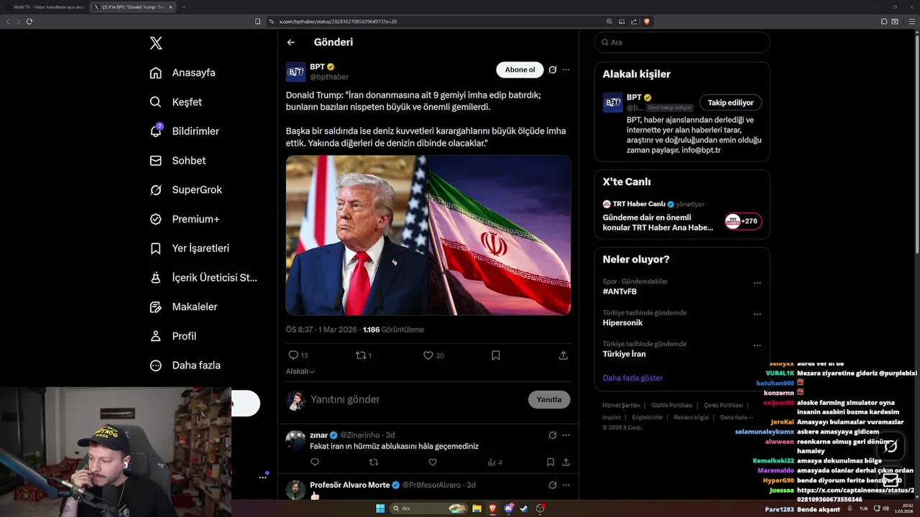Open Yer İşaretleri bookmarks
The image size is (920, 517).
click(189, 248)
